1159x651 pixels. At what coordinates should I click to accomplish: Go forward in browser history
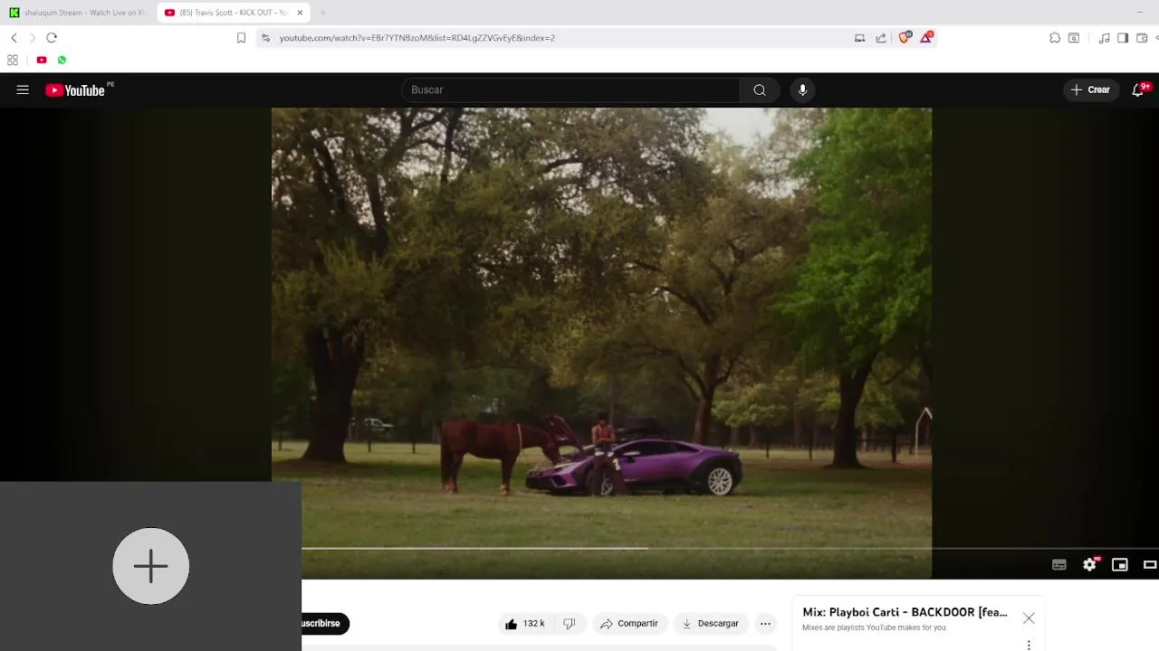tap(33, 38)
